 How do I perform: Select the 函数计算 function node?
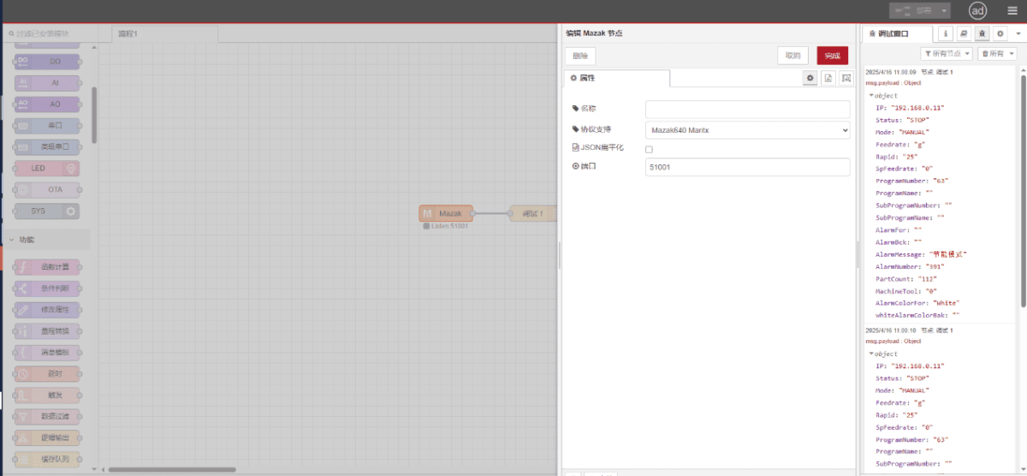(x=47, y=267)
